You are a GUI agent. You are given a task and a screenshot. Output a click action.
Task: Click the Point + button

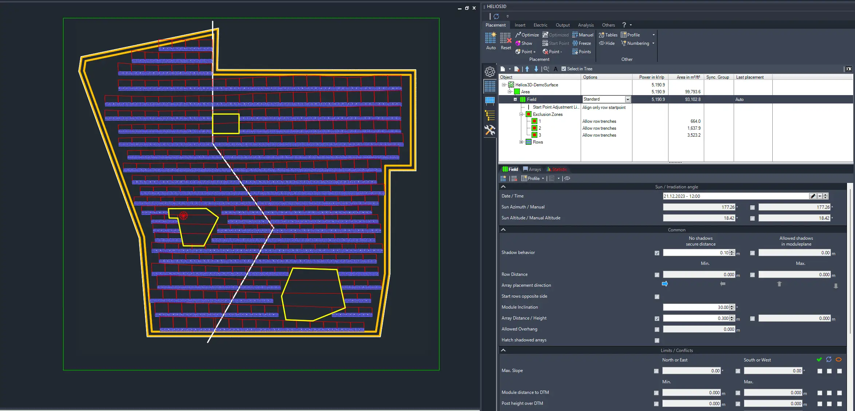point(525,52)
